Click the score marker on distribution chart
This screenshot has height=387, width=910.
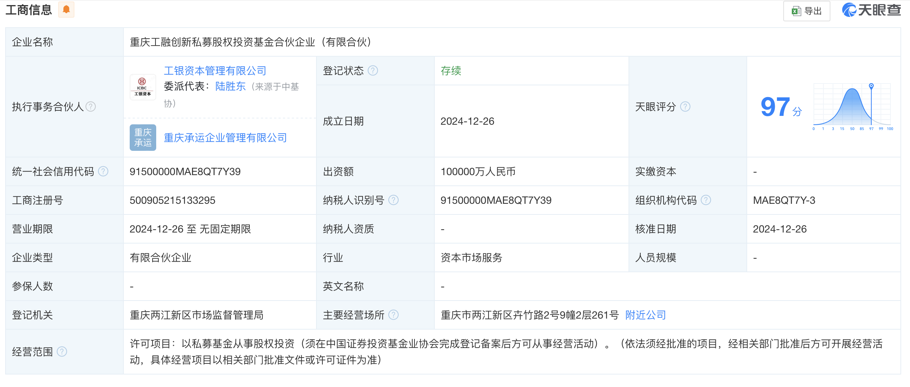pos(871,86)
